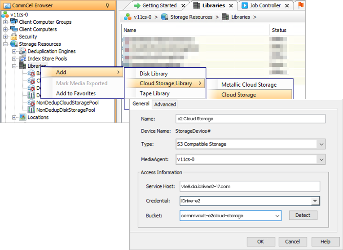The width and height of the screenshot is (343, 250).
Task: Select NonDedupDiskStoragePool tree item
Action: click(66, 110)
